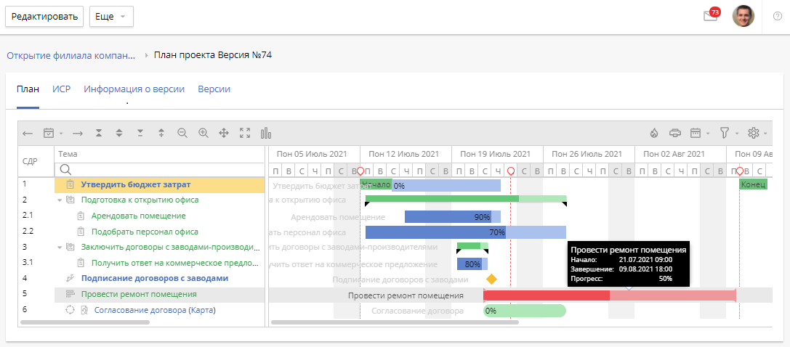
Task: Switch to the ИСР tab
Action: [x=62, y=89]
